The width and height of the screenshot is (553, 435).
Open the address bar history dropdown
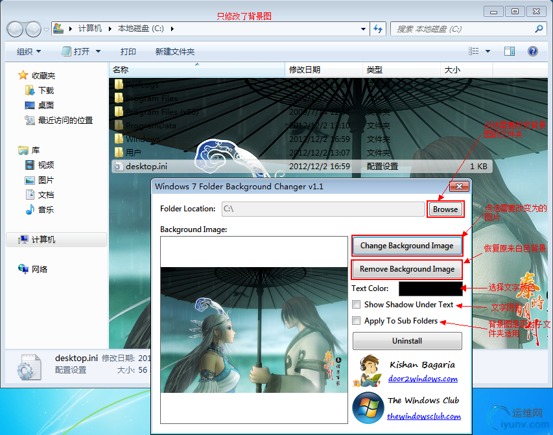coord(363,29)
